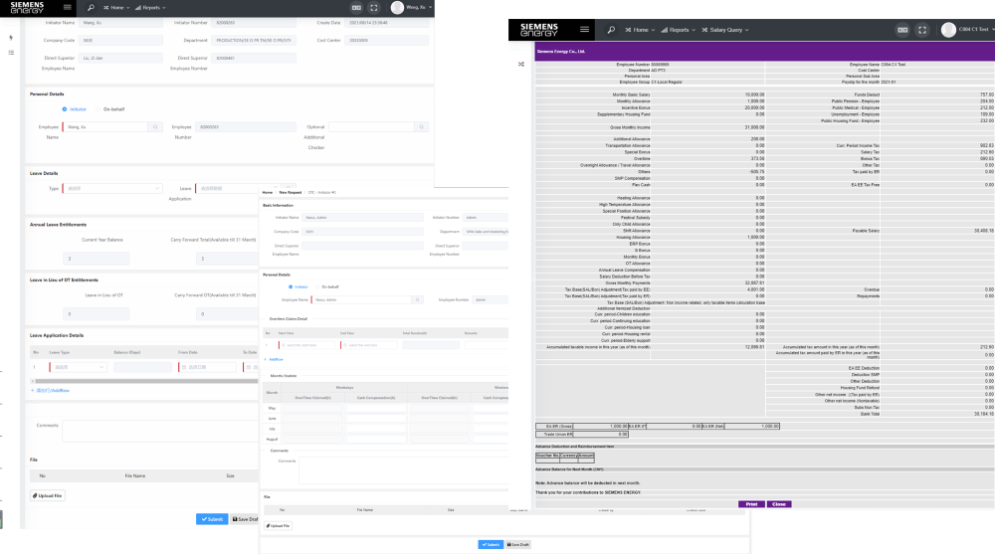Click Save Draft in overtime claim form

coord(517,544)
